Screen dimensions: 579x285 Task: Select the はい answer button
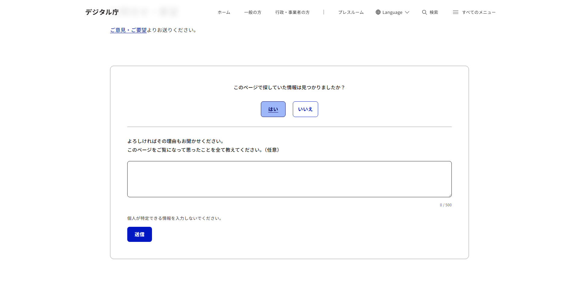coord(273,109)
